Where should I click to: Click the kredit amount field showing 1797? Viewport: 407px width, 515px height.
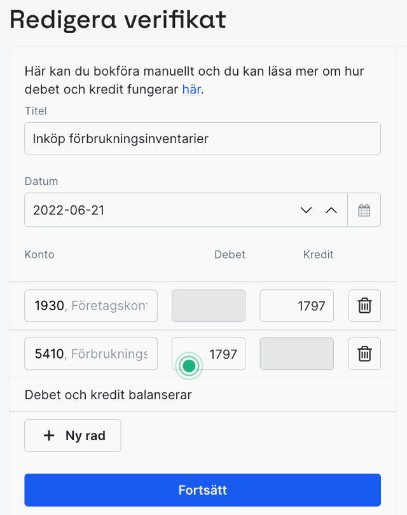point(296,305)
